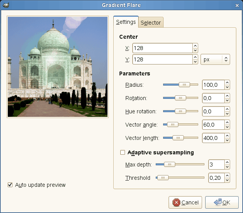
Task: Switch to the Selector tab
Action: pos(151,23)
